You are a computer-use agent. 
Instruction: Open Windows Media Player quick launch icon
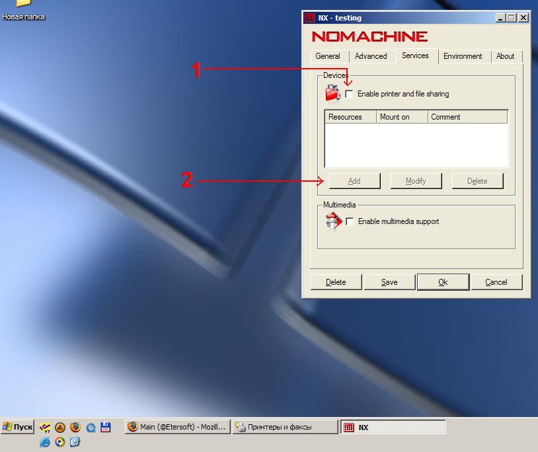[x=60, y=441]
